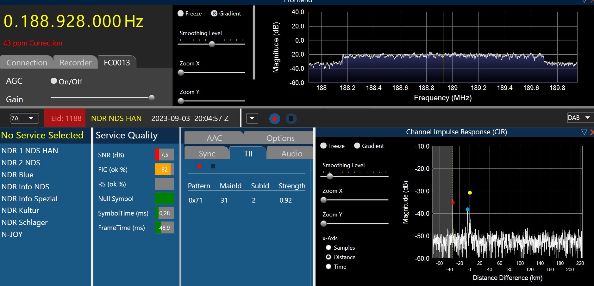Click the FrameTime value 48,9
The height and width of the screenshot is (286, 594).
(165, 228)
